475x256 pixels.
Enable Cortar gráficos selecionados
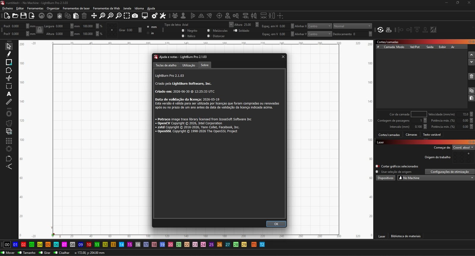377,166
